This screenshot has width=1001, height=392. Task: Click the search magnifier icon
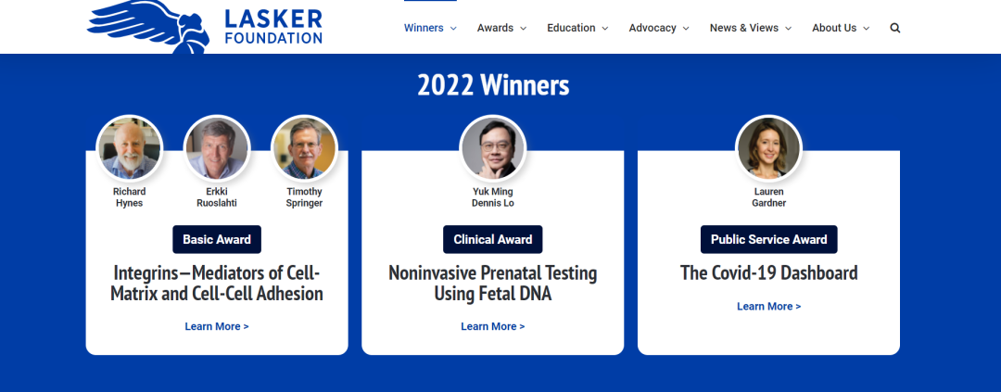tap(895, 28)
